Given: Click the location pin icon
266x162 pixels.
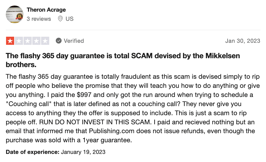Looking at the screenshot, I should [x=60, y=18].
